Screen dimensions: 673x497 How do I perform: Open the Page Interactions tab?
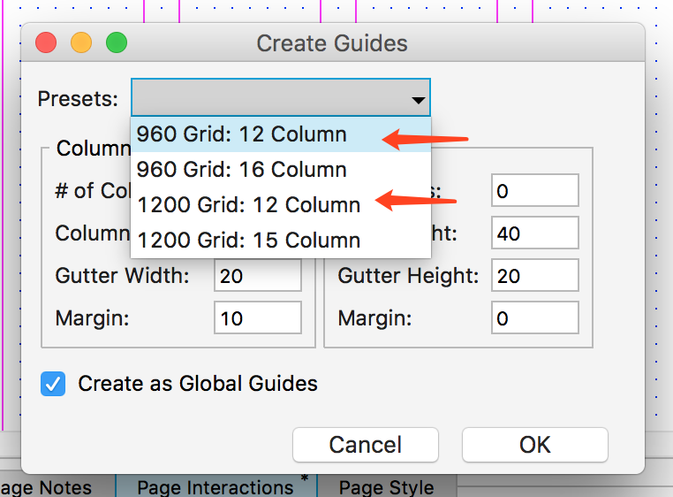click(x=216, y=487)
